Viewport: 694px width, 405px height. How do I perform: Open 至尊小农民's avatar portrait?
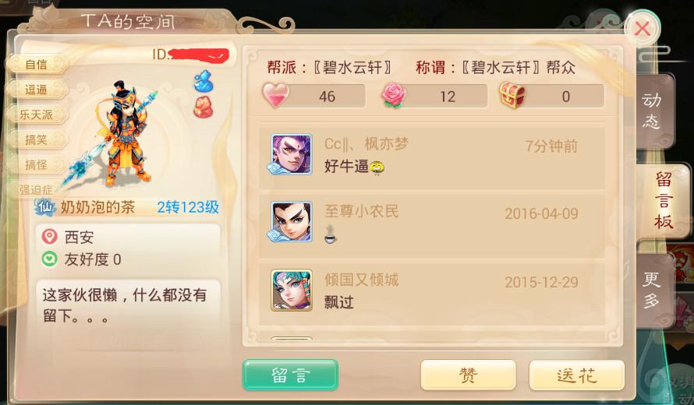(291, 222)
